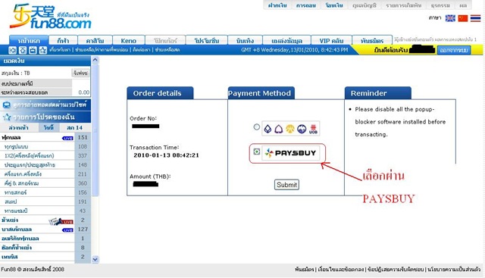Open the VIP club tab

pos(331,40)
